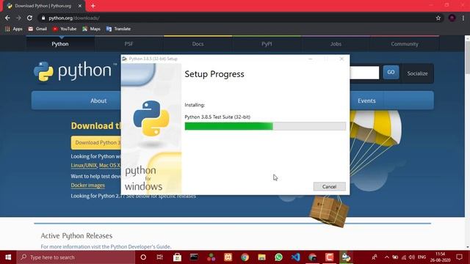Minimize the Python Setup dialog

coord(311,59)
